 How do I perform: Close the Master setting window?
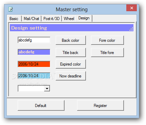[x=131, y=8]
